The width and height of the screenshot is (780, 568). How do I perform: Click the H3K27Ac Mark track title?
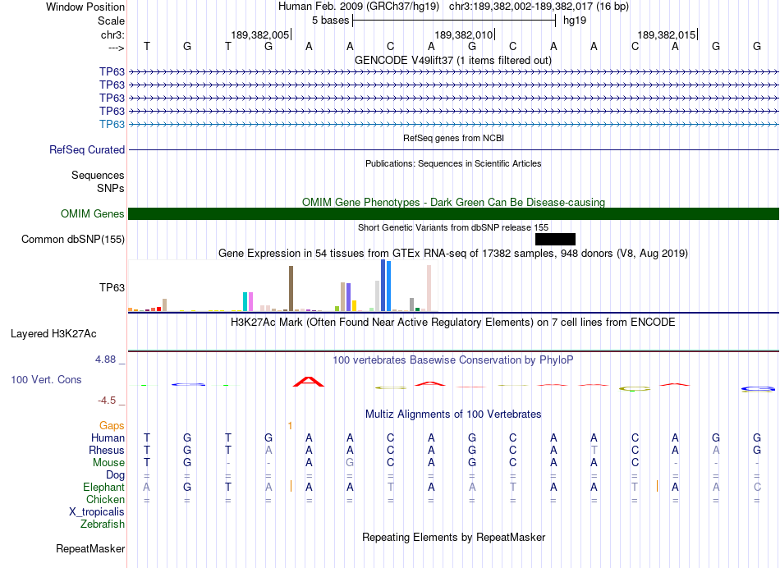pos(452,323)
